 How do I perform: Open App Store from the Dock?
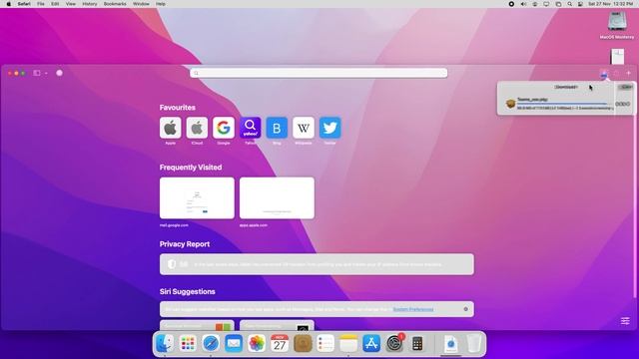tap(371, 343)
